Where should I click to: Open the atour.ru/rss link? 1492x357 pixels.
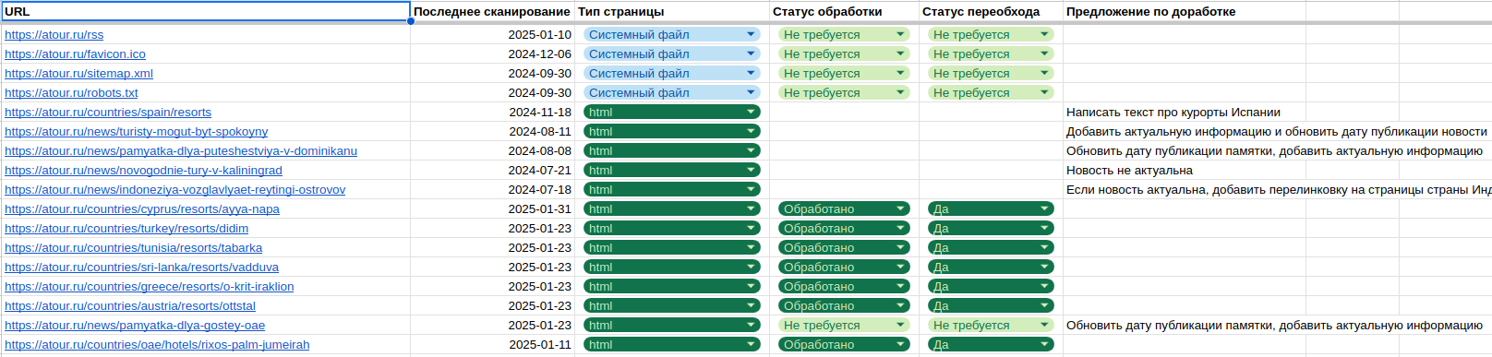pos(54,35)
